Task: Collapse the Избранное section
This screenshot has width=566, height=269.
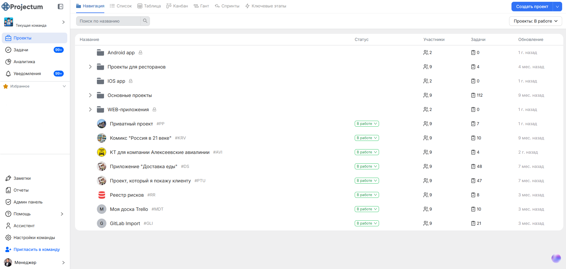Action: pyautogui.click(x=64, y=86)
